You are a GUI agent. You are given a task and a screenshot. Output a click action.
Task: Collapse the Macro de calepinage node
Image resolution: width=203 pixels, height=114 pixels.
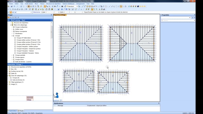pyautogui.click(x=11, y=25)
